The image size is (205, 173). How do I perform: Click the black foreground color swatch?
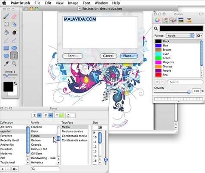(8, 86)
